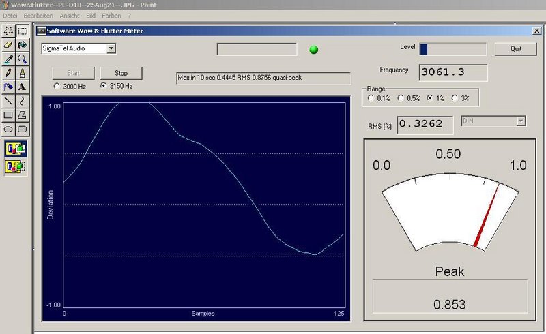Select the Fill With Color bucket tool
546x334 pixels.
tap(23, 45)
